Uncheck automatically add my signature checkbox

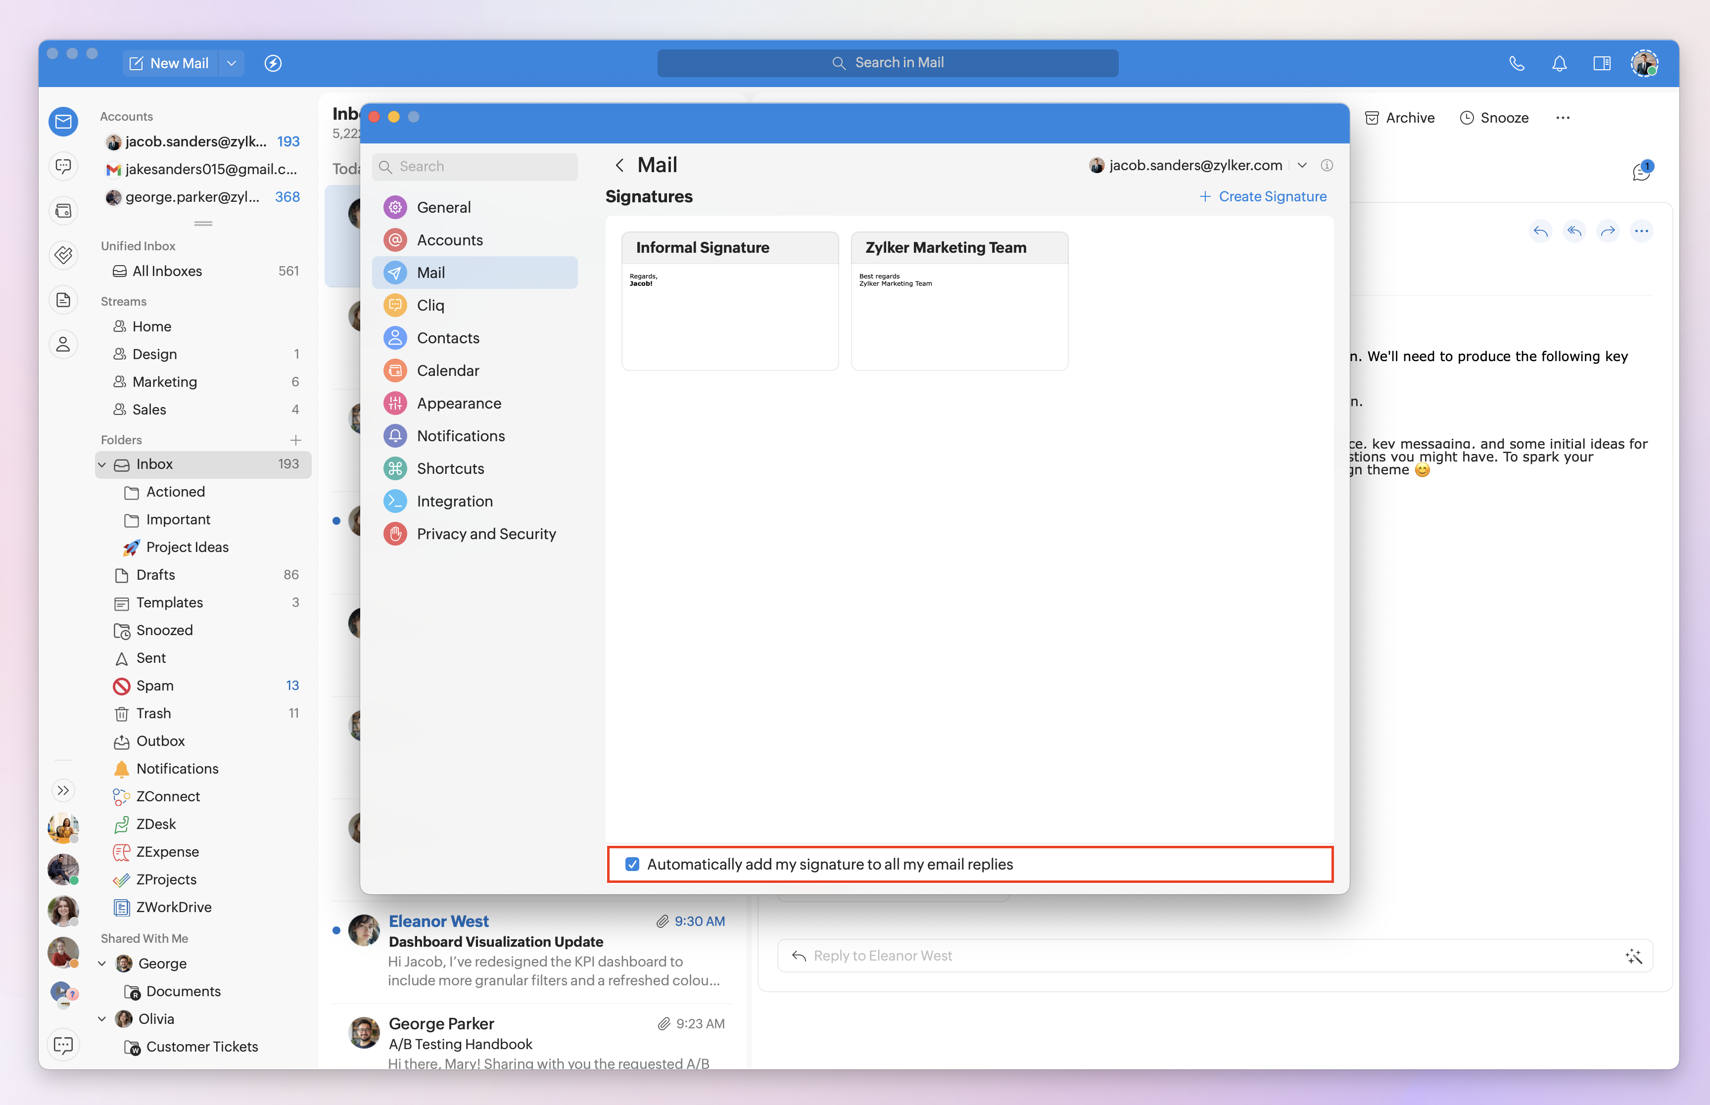click(632, 864)
